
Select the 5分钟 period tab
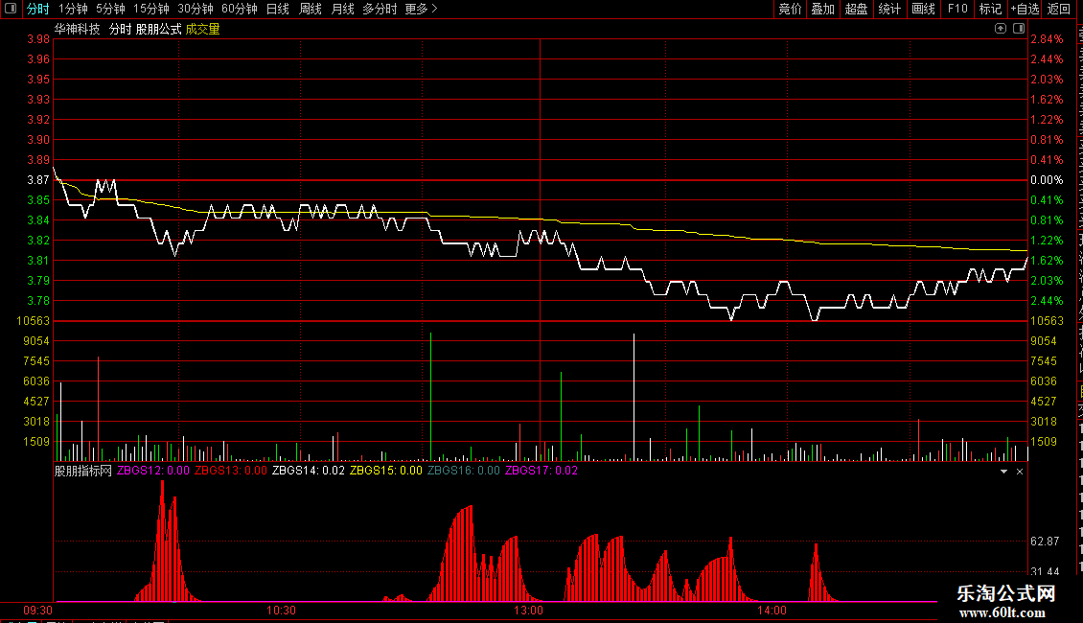click(x=110, y=9)
